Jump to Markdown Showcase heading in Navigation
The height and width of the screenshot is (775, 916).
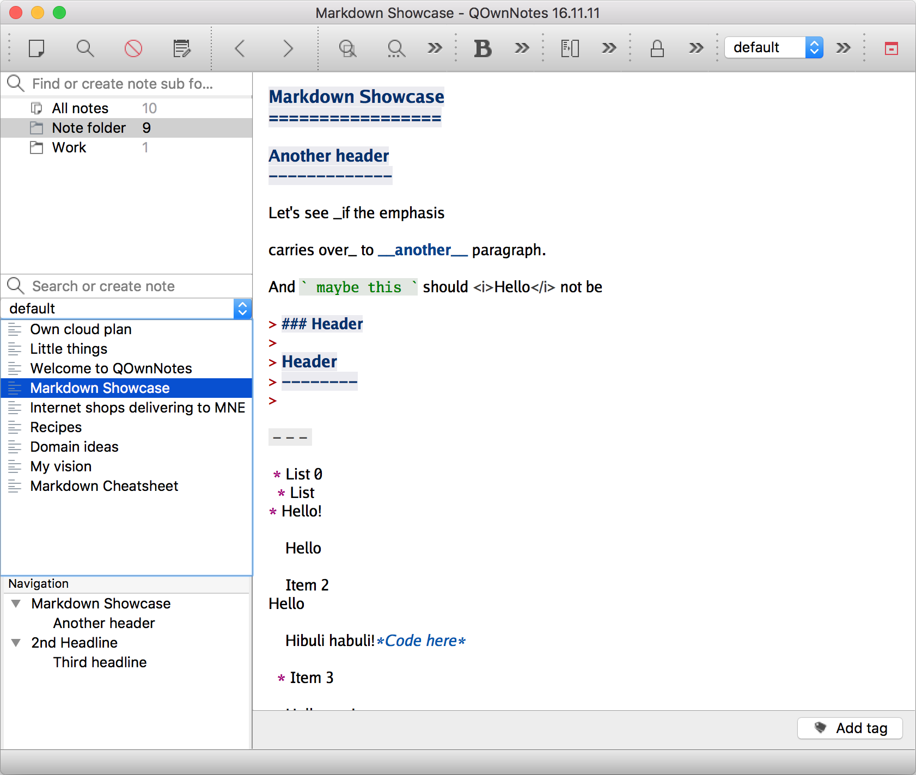101,604
